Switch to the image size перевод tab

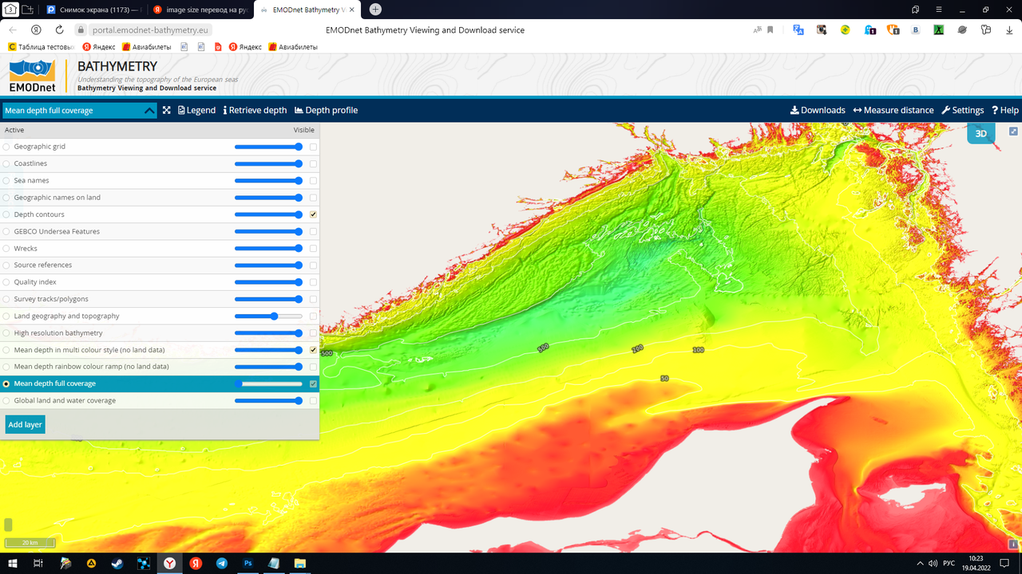tap(199, 10)
